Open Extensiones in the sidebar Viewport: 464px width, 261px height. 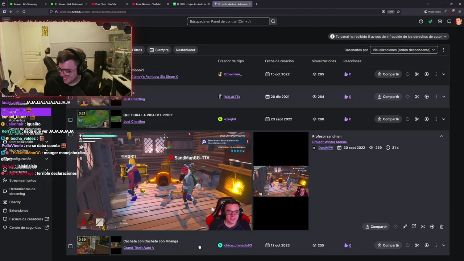click(x=19, y=211)
